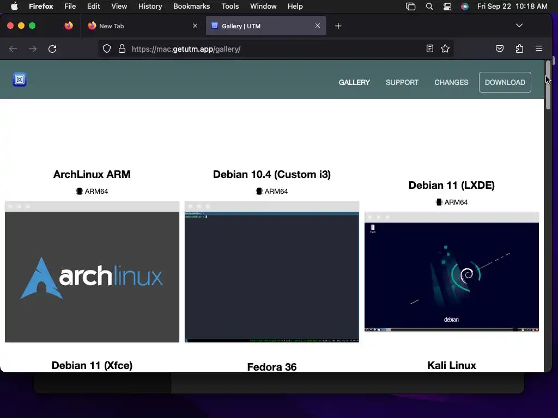Open the Bookmarks menu
The width and height of the screenshot is (558, 418).
click(x=191, y=7)
